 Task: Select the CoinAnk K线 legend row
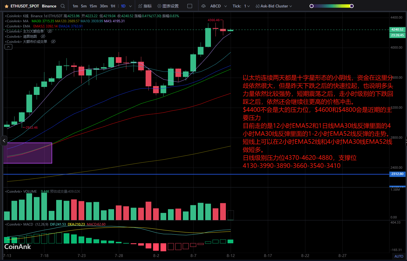92,16
